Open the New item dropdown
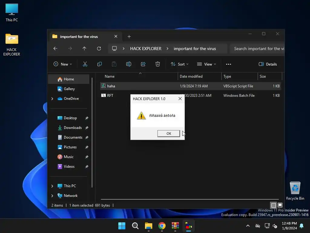310x233 pixels. (x=63, y=64)
